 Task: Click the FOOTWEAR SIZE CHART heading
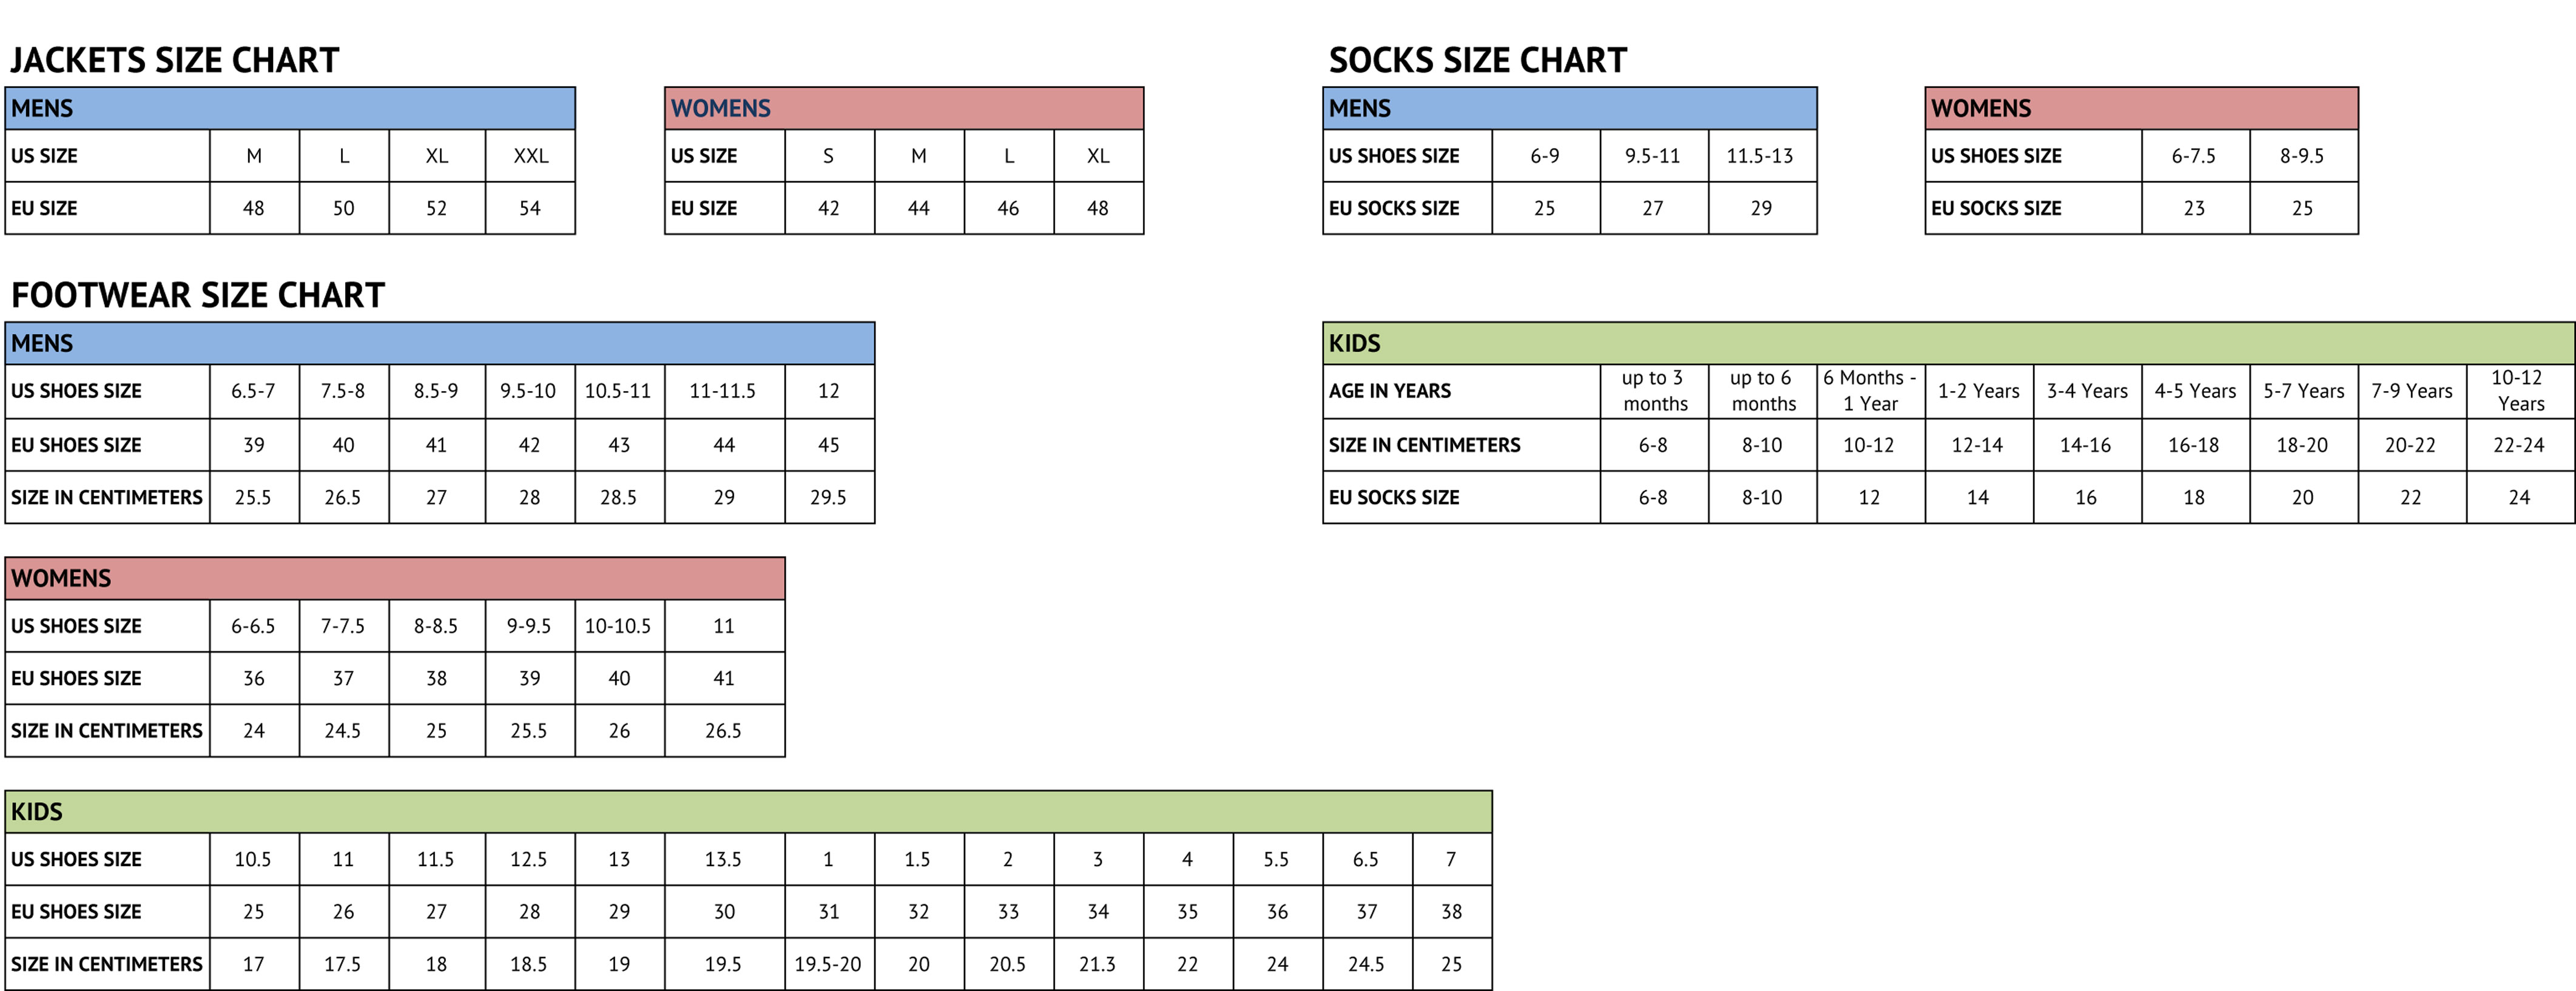coord(197,295)
